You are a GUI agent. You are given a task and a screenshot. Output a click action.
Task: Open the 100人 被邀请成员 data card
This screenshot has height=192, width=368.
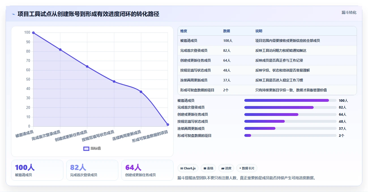(x=37, y=170)
